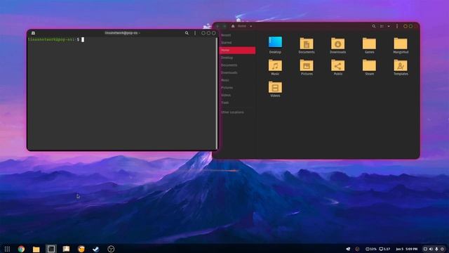Viewport: 449px width, 253px height.
Task: Toggle list view in the Files header
Action: coord(382,26)
